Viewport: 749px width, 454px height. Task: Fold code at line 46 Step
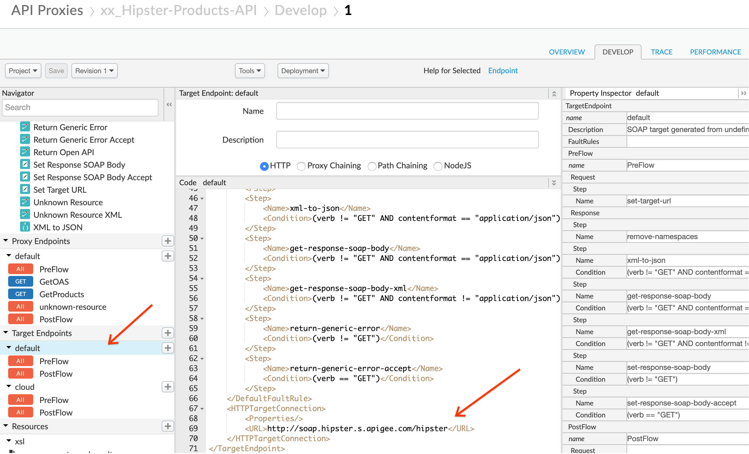coord(202,198)
